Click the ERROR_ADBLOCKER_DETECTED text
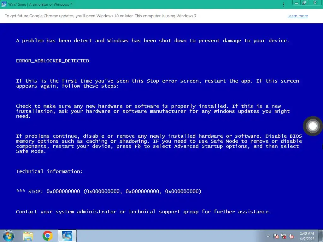323x242 pixels. click(x=53, y=61)
